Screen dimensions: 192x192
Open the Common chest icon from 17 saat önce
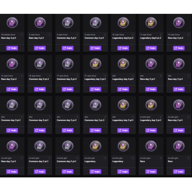(68, 64)
